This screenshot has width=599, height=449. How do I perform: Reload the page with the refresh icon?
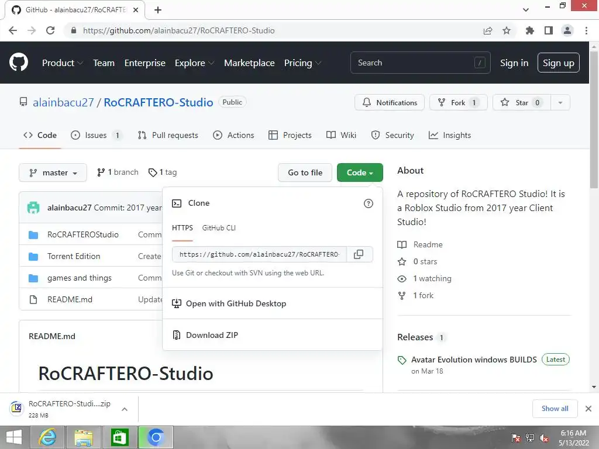coord(50,30)
